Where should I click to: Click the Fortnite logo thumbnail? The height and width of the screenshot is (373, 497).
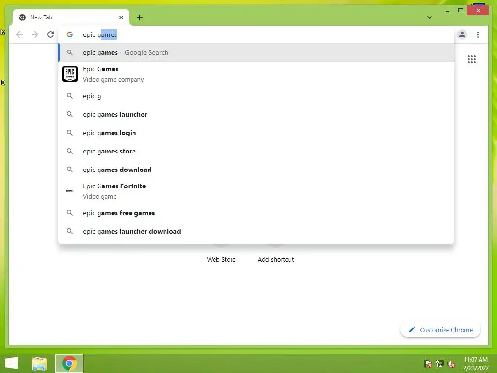(x=70, y=190)
